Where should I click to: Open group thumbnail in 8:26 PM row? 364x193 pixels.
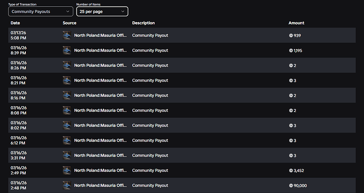point(67,65)
